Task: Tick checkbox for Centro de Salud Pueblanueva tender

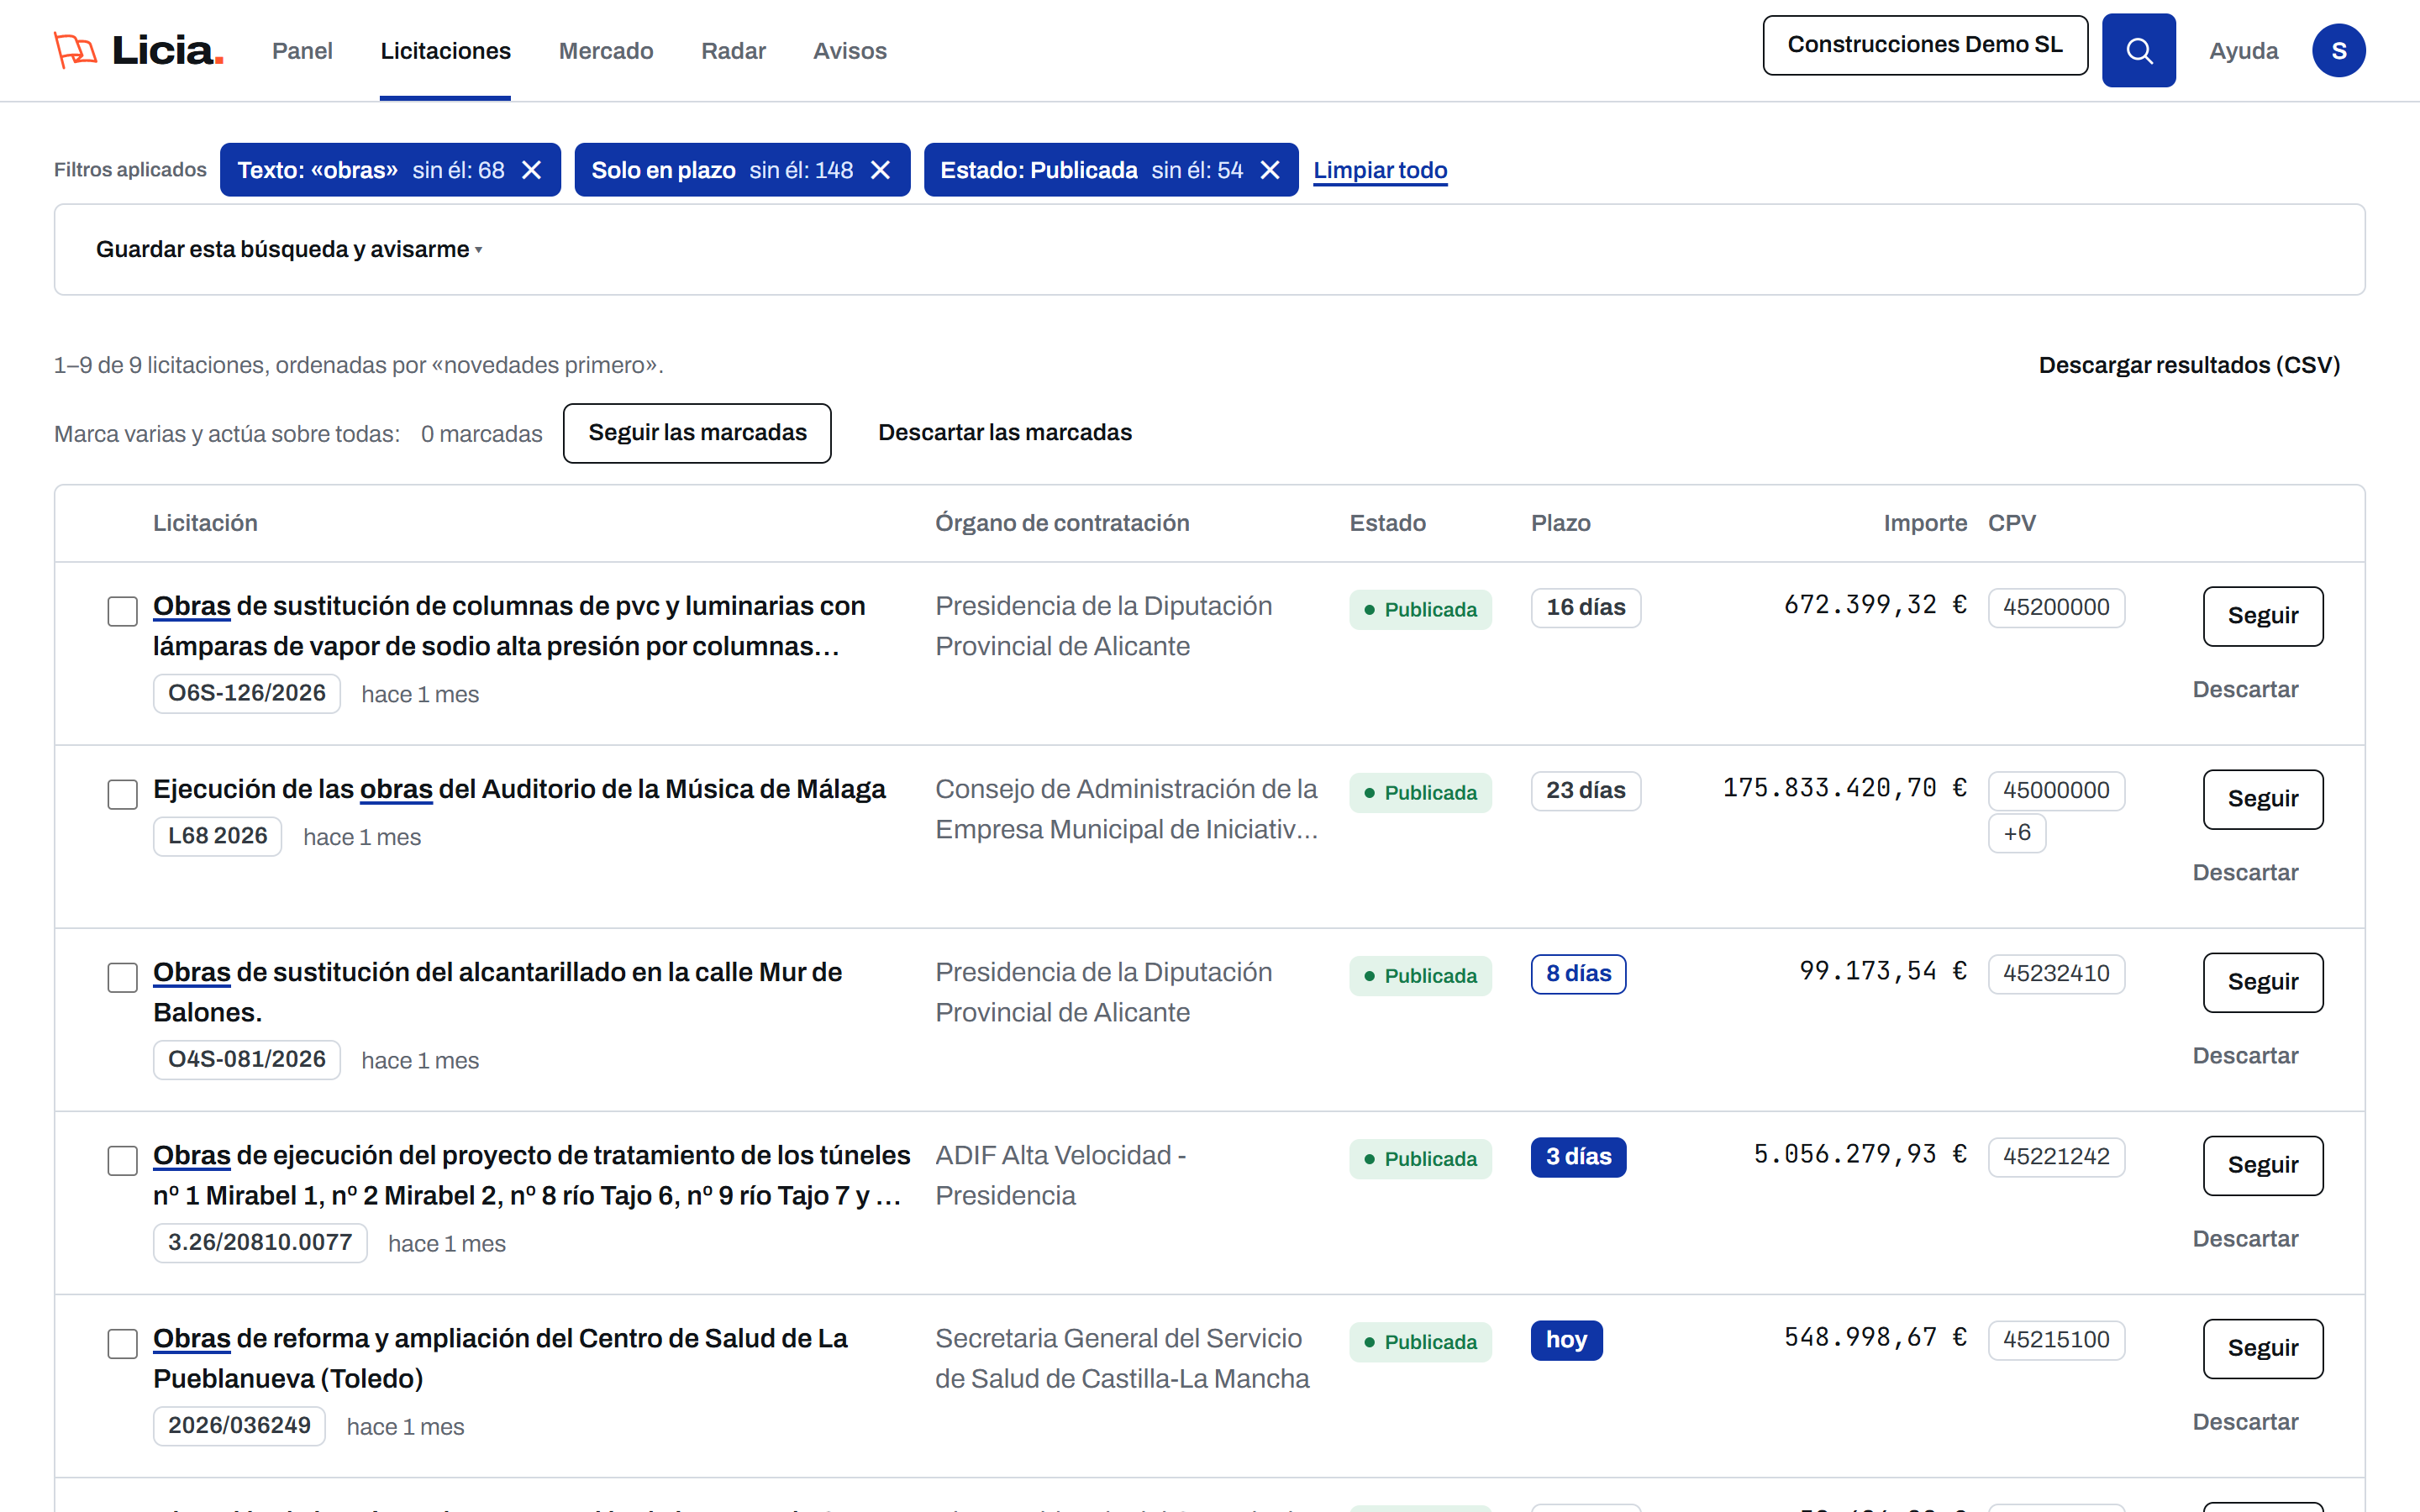Action: click(122, 1343)
